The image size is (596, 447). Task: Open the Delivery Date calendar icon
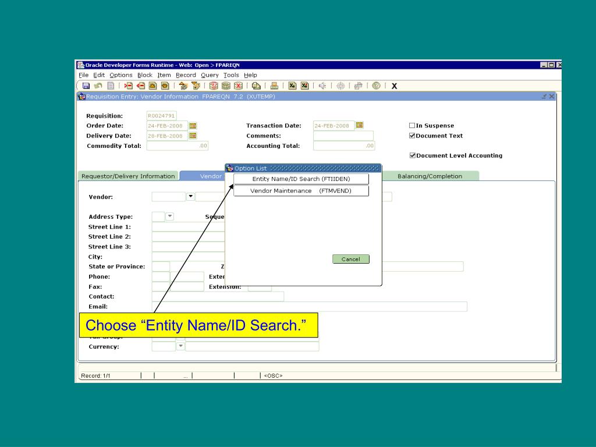point(193,136)
